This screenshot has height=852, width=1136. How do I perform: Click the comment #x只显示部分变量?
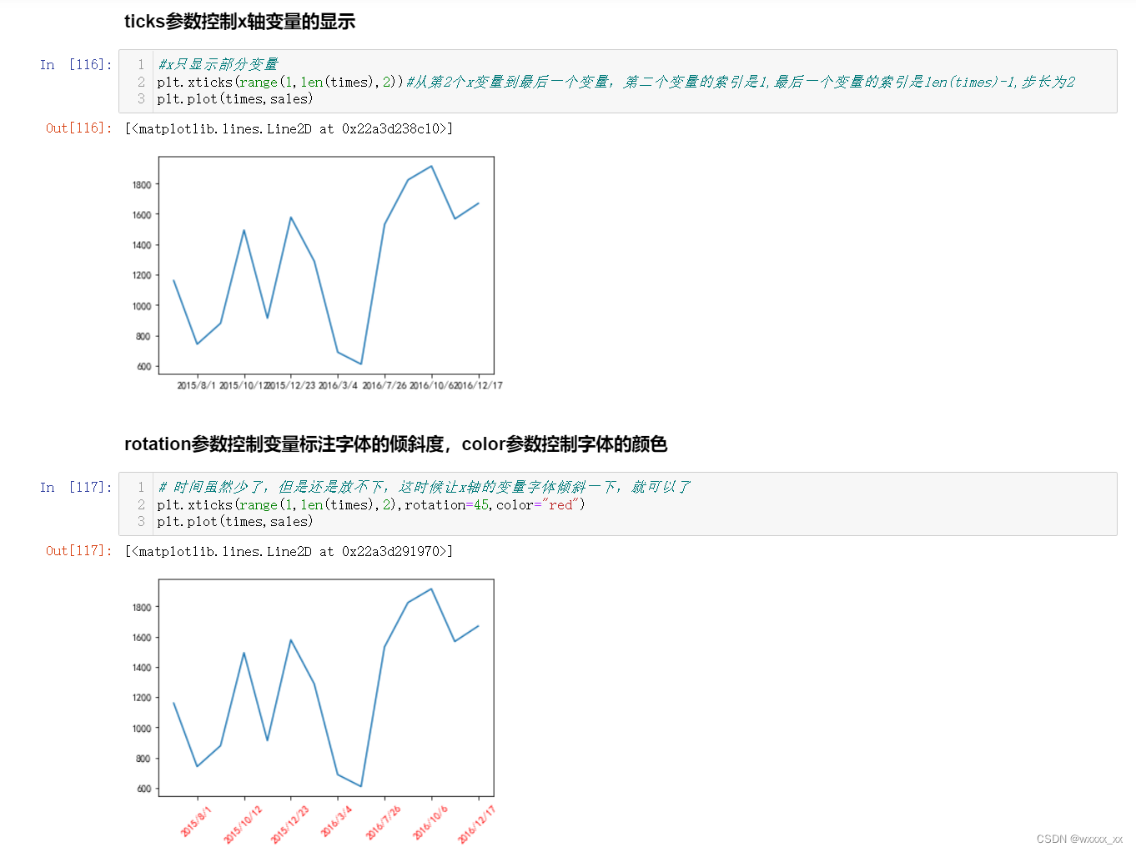coord(219,64)
